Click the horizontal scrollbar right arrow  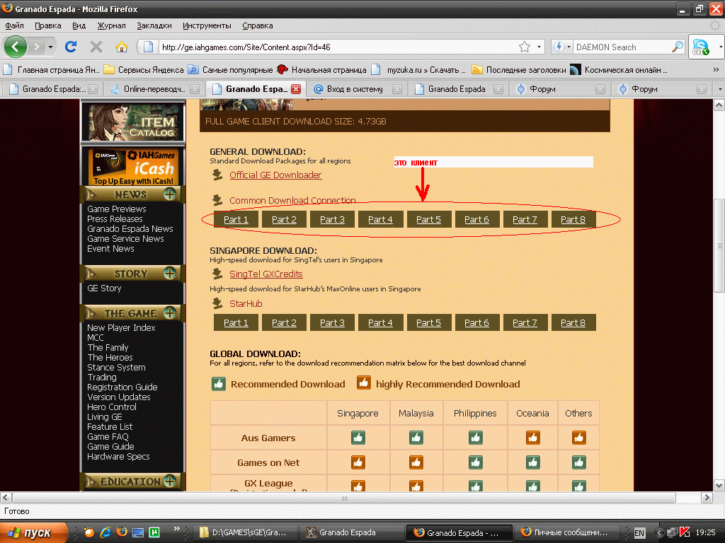[x=707, y=498]
